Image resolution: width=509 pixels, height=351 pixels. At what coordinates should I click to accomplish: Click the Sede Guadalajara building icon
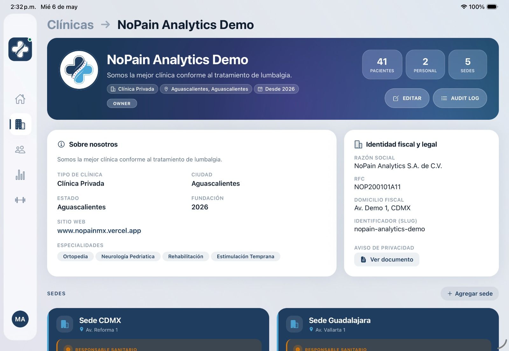[x=295, y=324]
